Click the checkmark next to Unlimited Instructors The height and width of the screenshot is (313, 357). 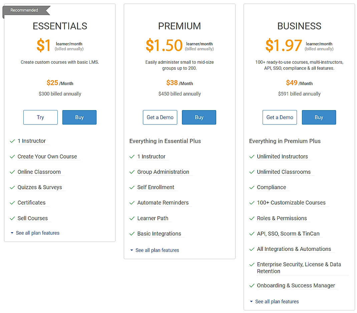(252, 156)
